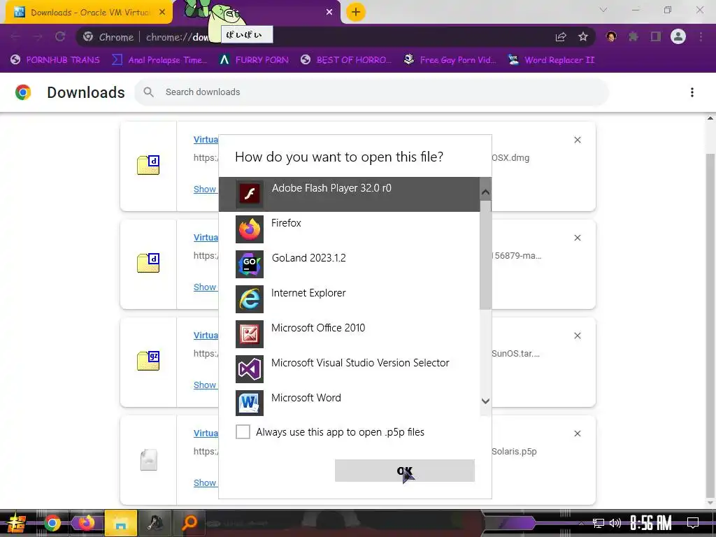Remove the SunOS.tar download entry
Screen dimensions: 716x537
[577, 336]
